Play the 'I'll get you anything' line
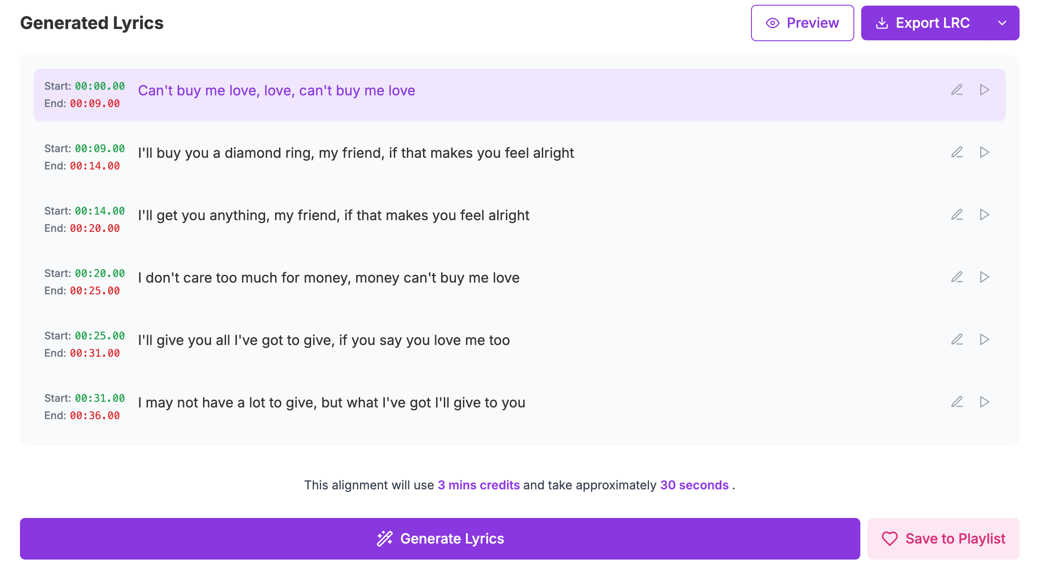 pos(984,215)
